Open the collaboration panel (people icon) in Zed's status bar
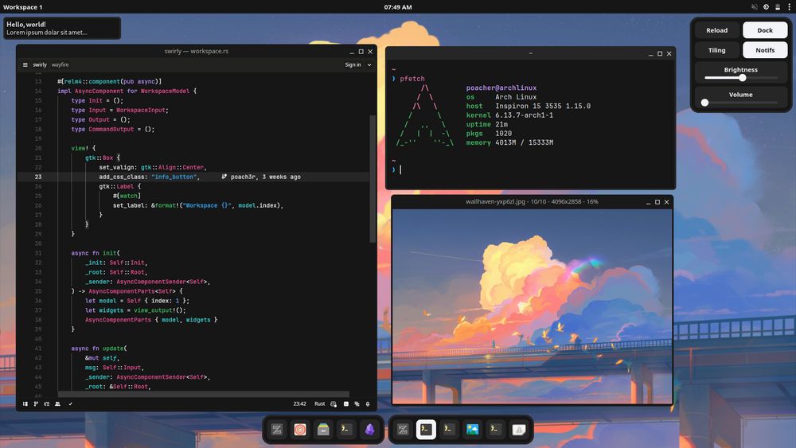The width and height of the screenshot is (796, 448). pos(57,404)
